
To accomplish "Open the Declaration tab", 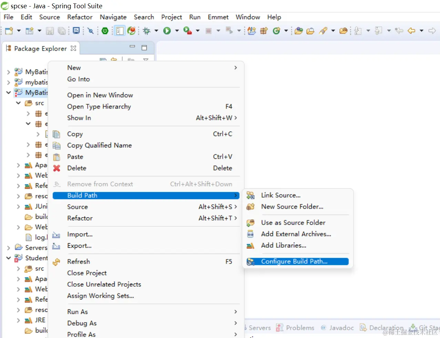I will [x=381, y=328].
